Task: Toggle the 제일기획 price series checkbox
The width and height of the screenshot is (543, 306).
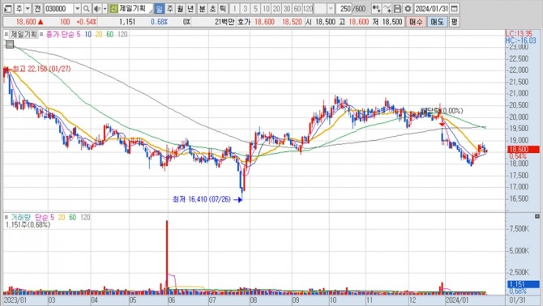Action: pyautogui.click(x=6, y=34)
